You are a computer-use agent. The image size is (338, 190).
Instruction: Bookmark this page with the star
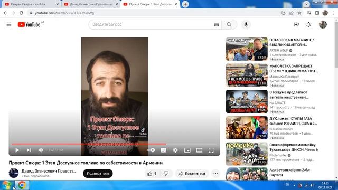(x=299, y=13)
